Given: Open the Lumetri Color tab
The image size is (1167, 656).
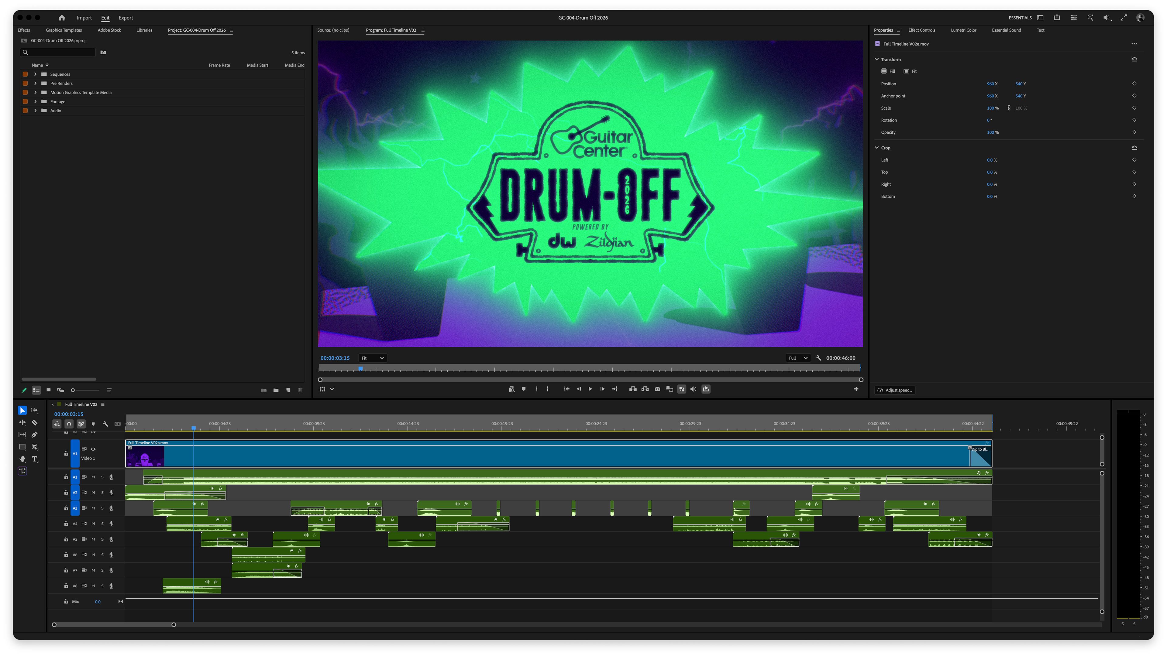Looking at the screenshot, I should click(x=964, y=30).
